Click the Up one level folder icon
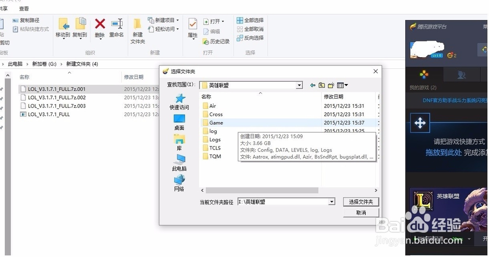Viewport: 489px width, 257px height. [x=322, y=85]
